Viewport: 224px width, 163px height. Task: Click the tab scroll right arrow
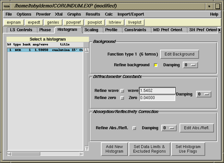point(219,30)
